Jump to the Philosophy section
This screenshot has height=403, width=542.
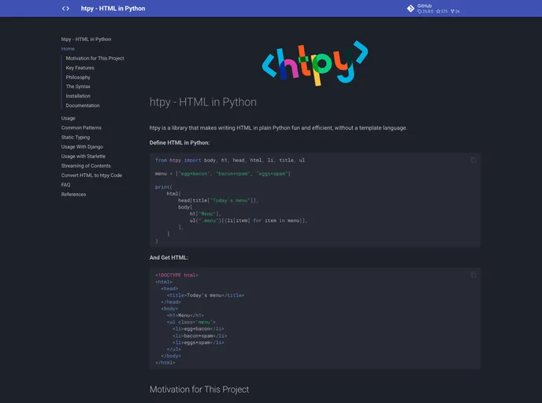[x=78, y=77]
